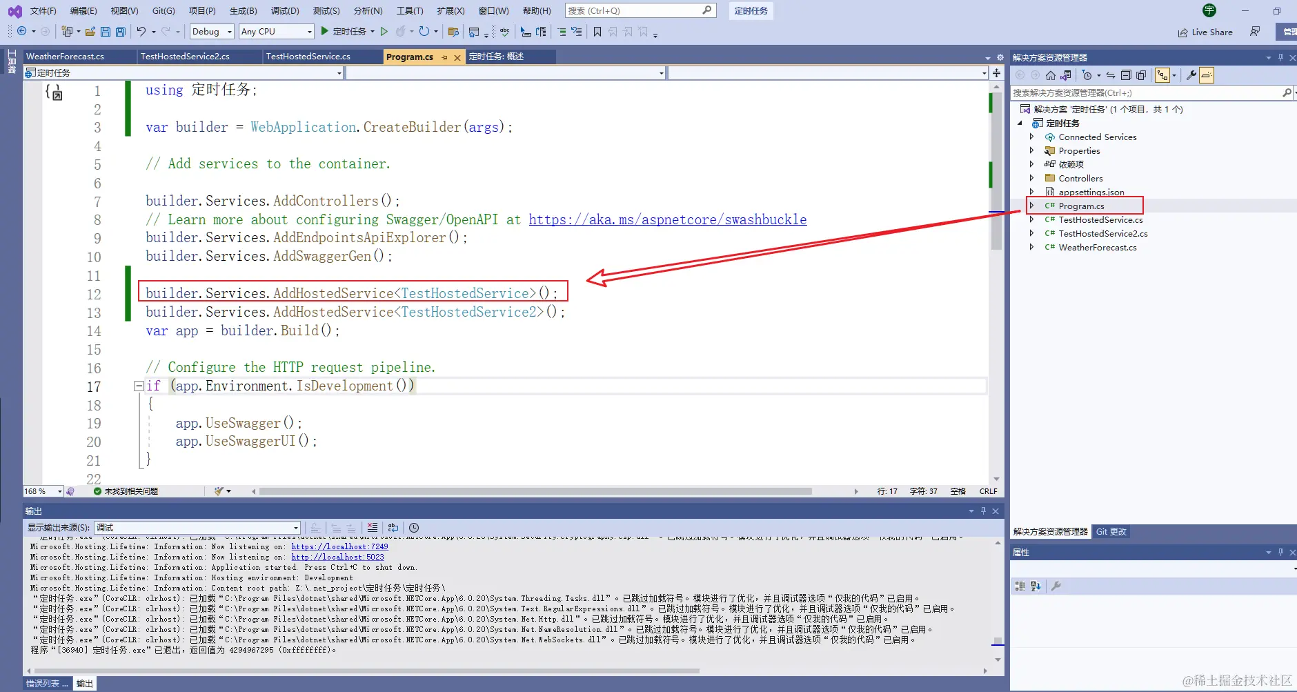Screen dimensions: 1297x692
Task: Toggle word wrap in the Output panel
Action: click(x=393, y=528)
